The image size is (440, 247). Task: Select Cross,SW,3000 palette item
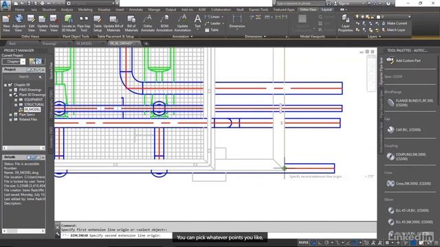[x=408, y=183]
